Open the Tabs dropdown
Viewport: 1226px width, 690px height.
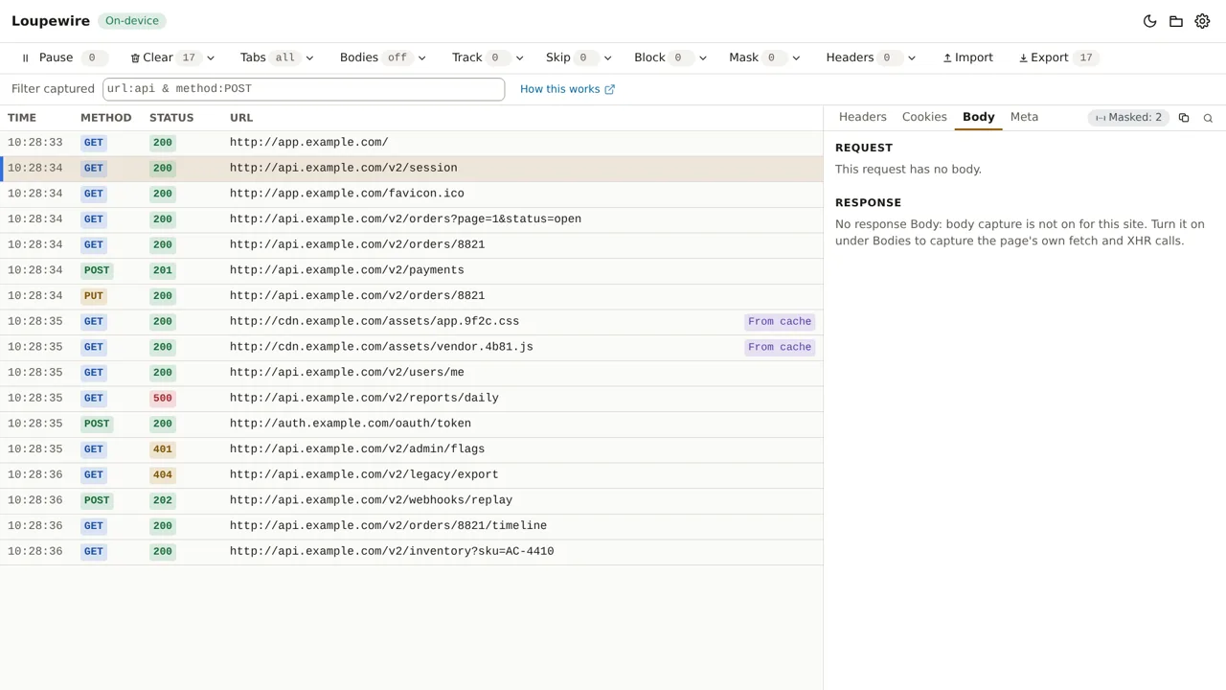(276, 57)
